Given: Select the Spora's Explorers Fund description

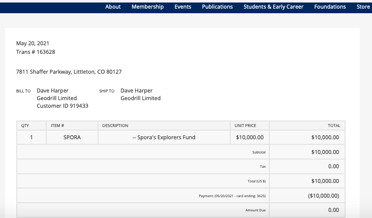Looking at the screenshot, I should point(164,137).
